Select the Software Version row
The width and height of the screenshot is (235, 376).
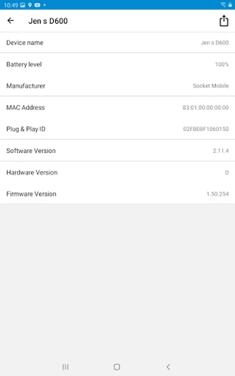117,150
